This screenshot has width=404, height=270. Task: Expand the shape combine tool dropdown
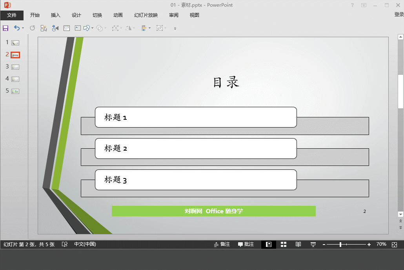[x=105, y=28]
